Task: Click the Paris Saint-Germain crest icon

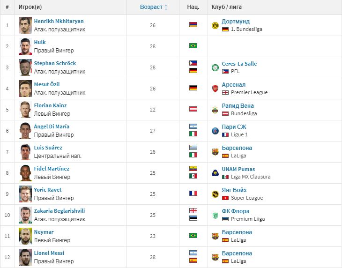Action: click(215, 131)
